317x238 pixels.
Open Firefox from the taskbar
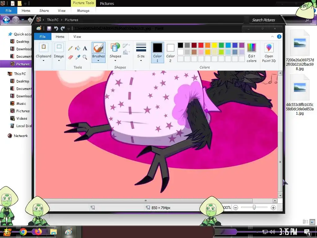coord(38,232)
